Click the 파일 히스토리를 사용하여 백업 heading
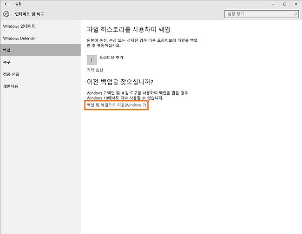This screenshot has height=234, width=302. [x=128, y=29]
